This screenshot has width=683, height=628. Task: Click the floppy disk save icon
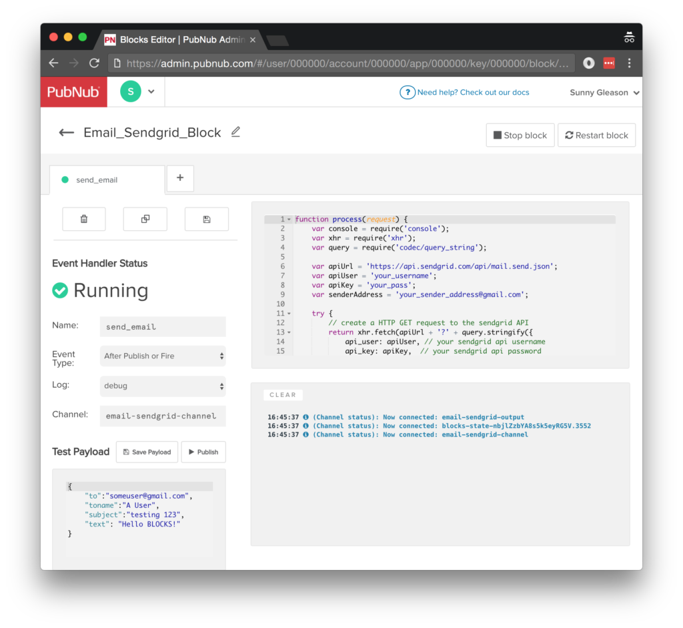207,219
